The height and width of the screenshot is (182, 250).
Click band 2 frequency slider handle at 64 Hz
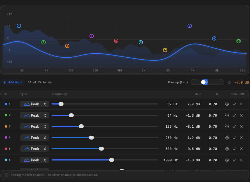71,115
